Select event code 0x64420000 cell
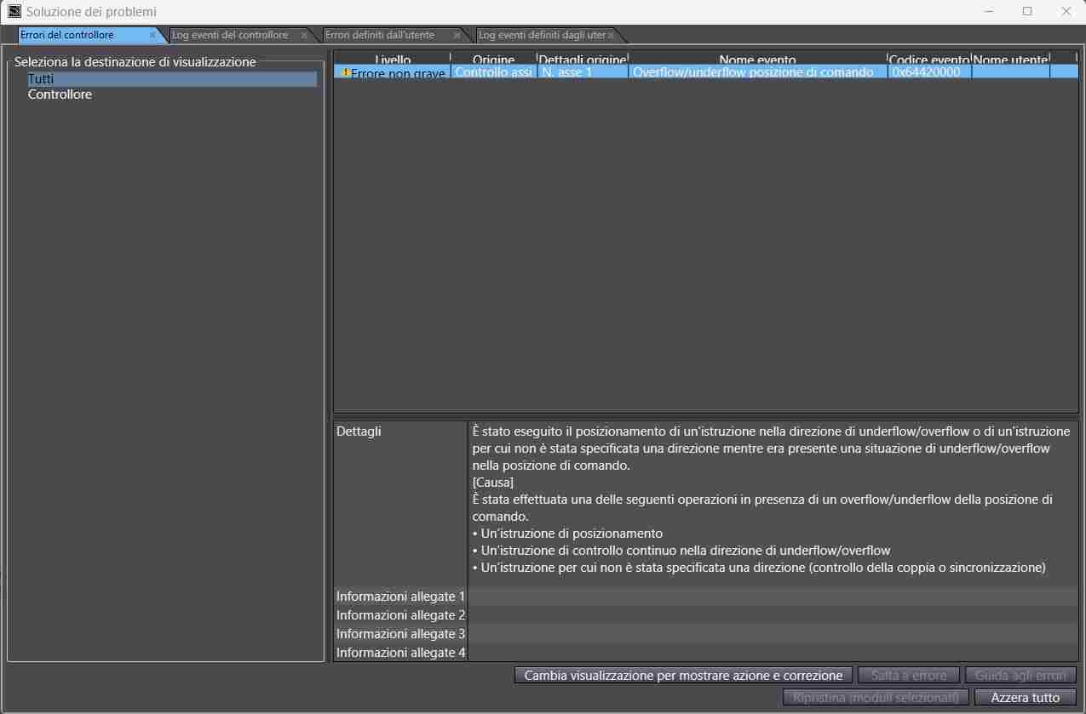1086x714 pixels. coord(928,72)
